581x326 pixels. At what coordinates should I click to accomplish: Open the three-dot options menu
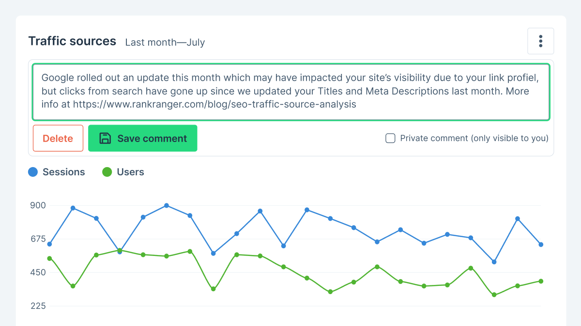[540, 41]
